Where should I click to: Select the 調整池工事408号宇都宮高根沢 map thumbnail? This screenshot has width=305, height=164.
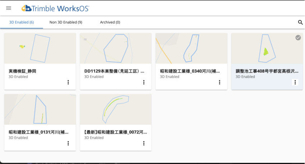click(267, 48)
